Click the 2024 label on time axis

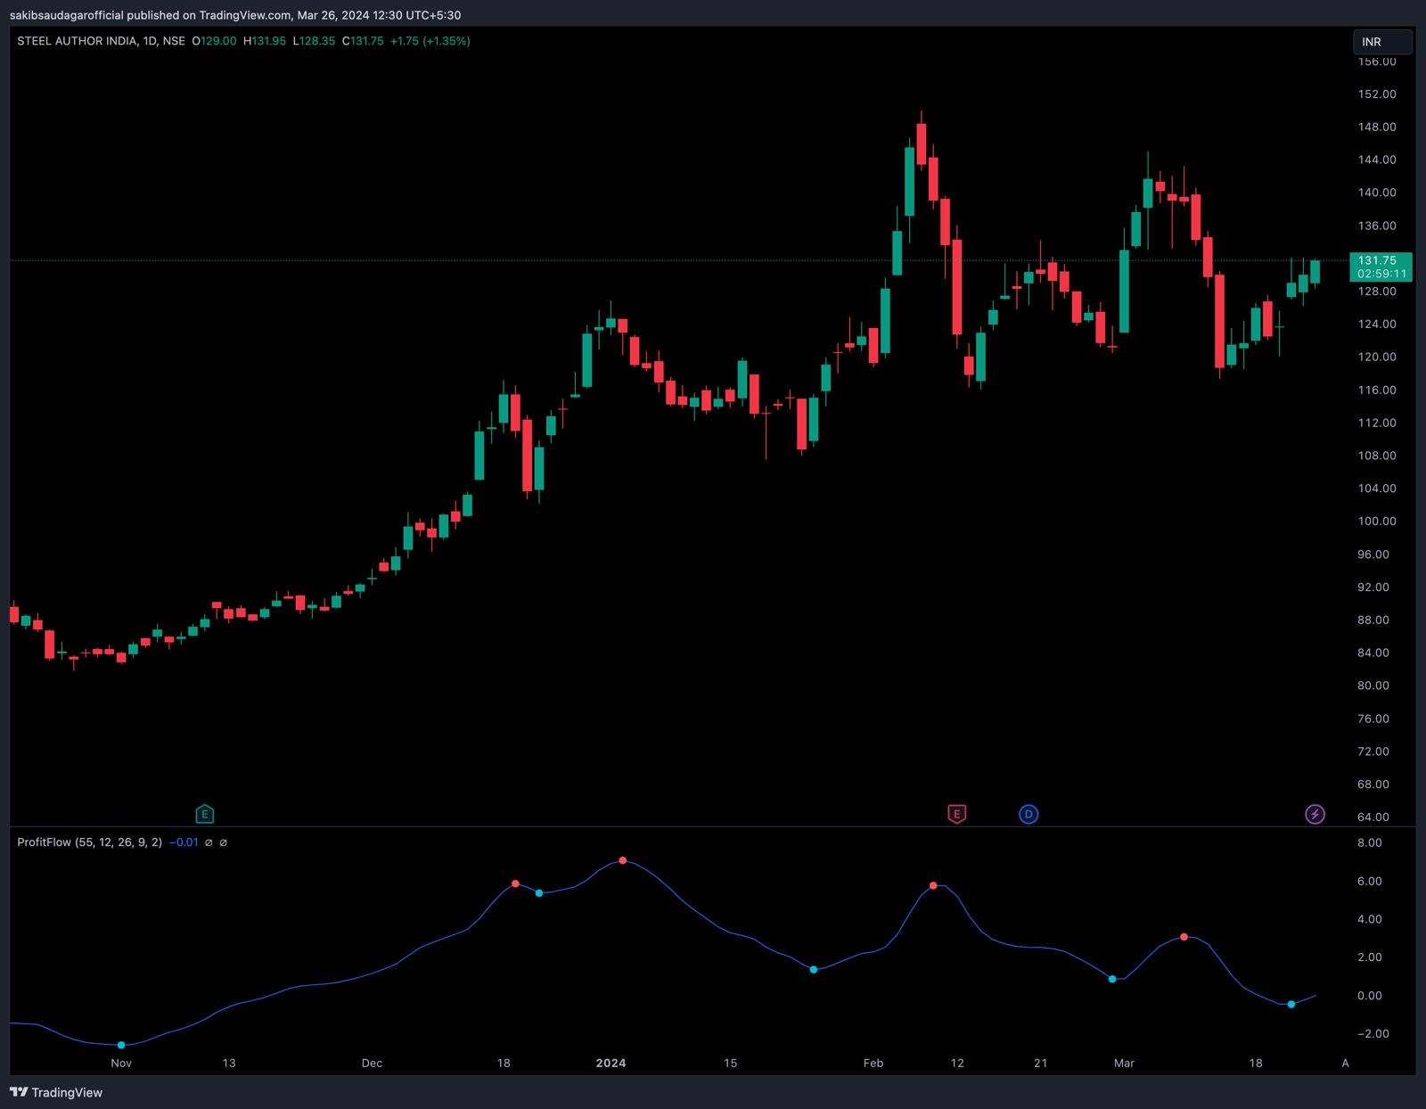coord(611,1063)
